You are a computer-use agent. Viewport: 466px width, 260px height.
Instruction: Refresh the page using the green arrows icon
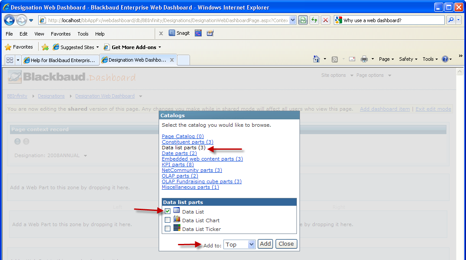(314, 20)
